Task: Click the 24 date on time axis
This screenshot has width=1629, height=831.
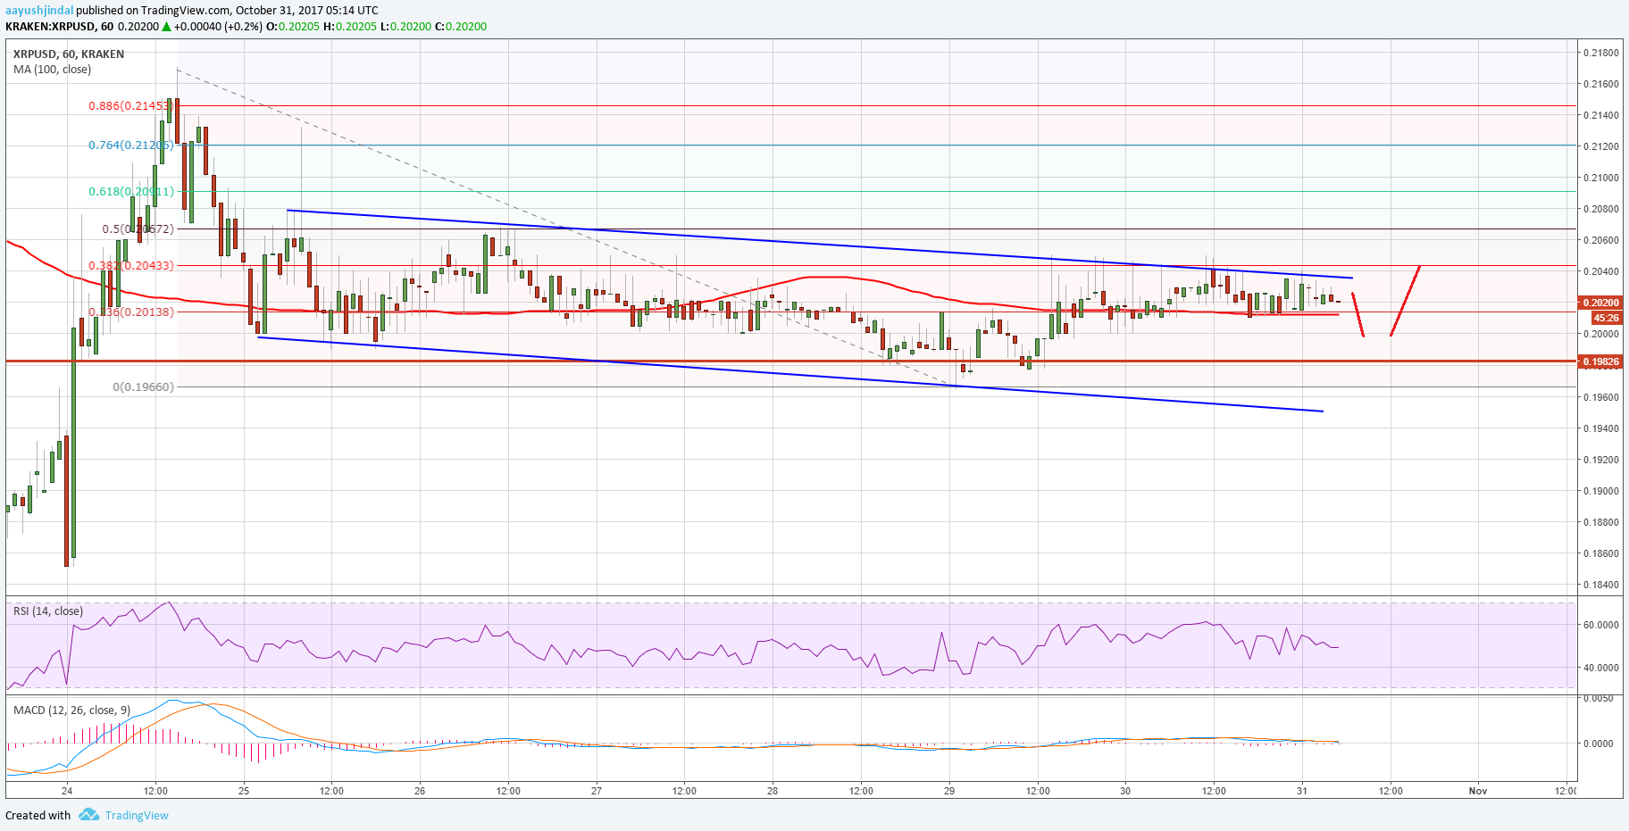Action: click(x=67, y=791)
